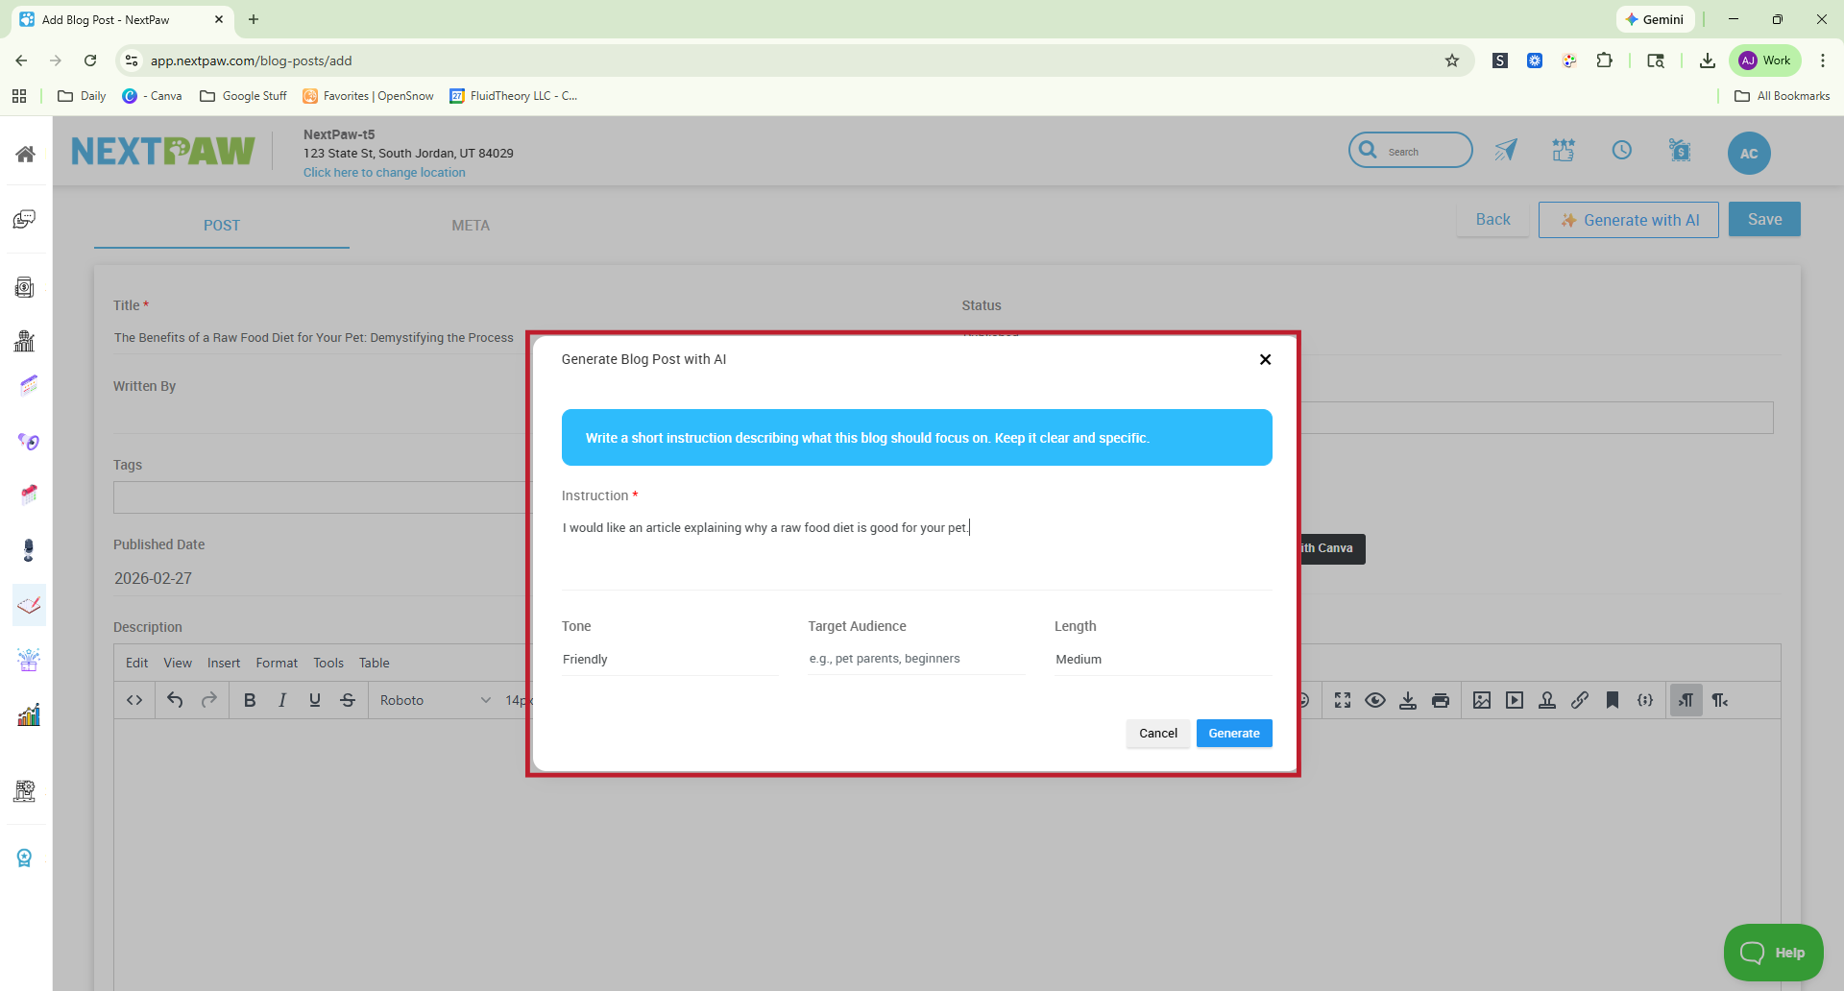Screen dimensions: 1844x991
Task: Click the AC user avatar
Action: [1749, 153]
